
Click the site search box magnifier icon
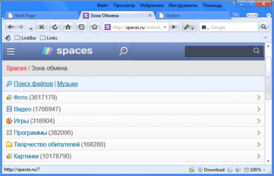[x=256, y=51]
